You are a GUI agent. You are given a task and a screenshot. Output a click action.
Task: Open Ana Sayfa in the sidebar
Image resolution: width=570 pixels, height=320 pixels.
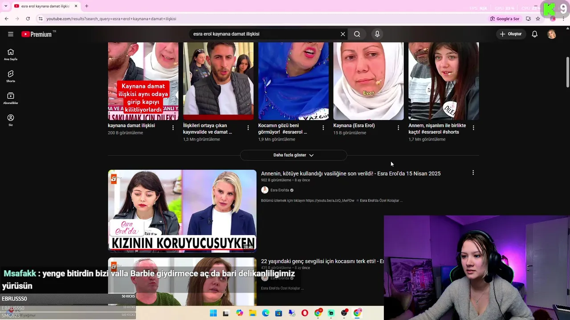click(x=11, y=55)
